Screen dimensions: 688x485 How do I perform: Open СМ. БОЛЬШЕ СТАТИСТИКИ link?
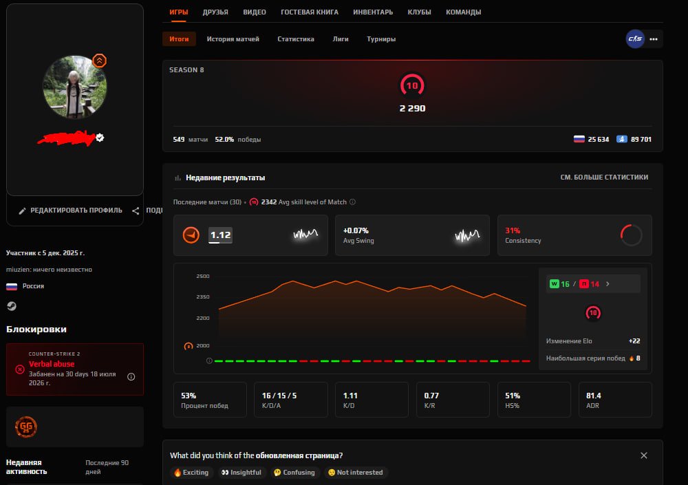[x=604, y=177]
